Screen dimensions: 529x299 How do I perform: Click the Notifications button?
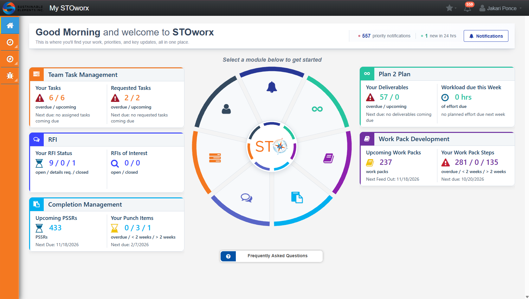(x=486, y=36)
